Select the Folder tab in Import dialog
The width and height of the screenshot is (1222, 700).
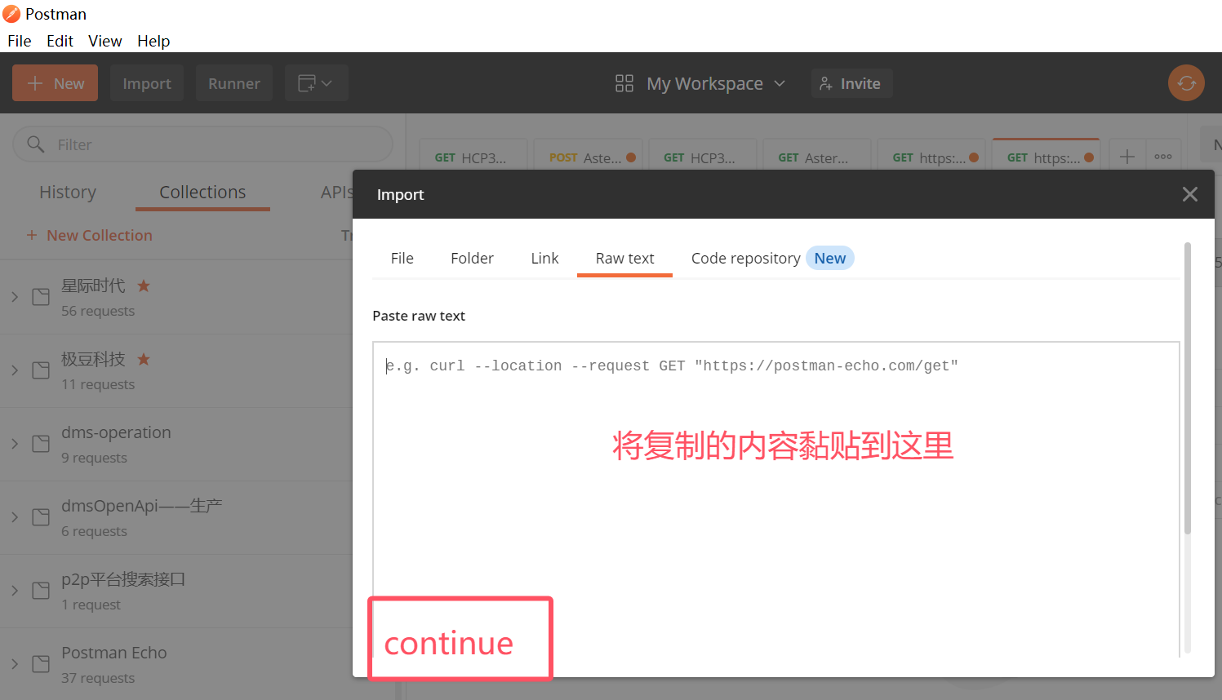pos(472,259)
